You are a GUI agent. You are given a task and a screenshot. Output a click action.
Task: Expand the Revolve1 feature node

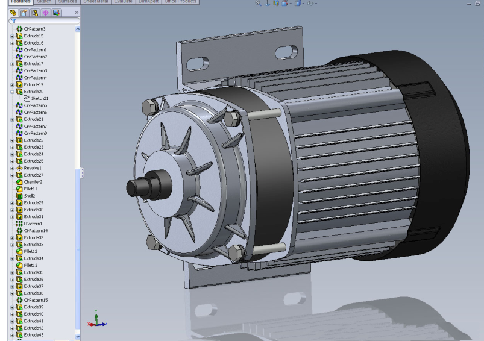click(12, 168)
